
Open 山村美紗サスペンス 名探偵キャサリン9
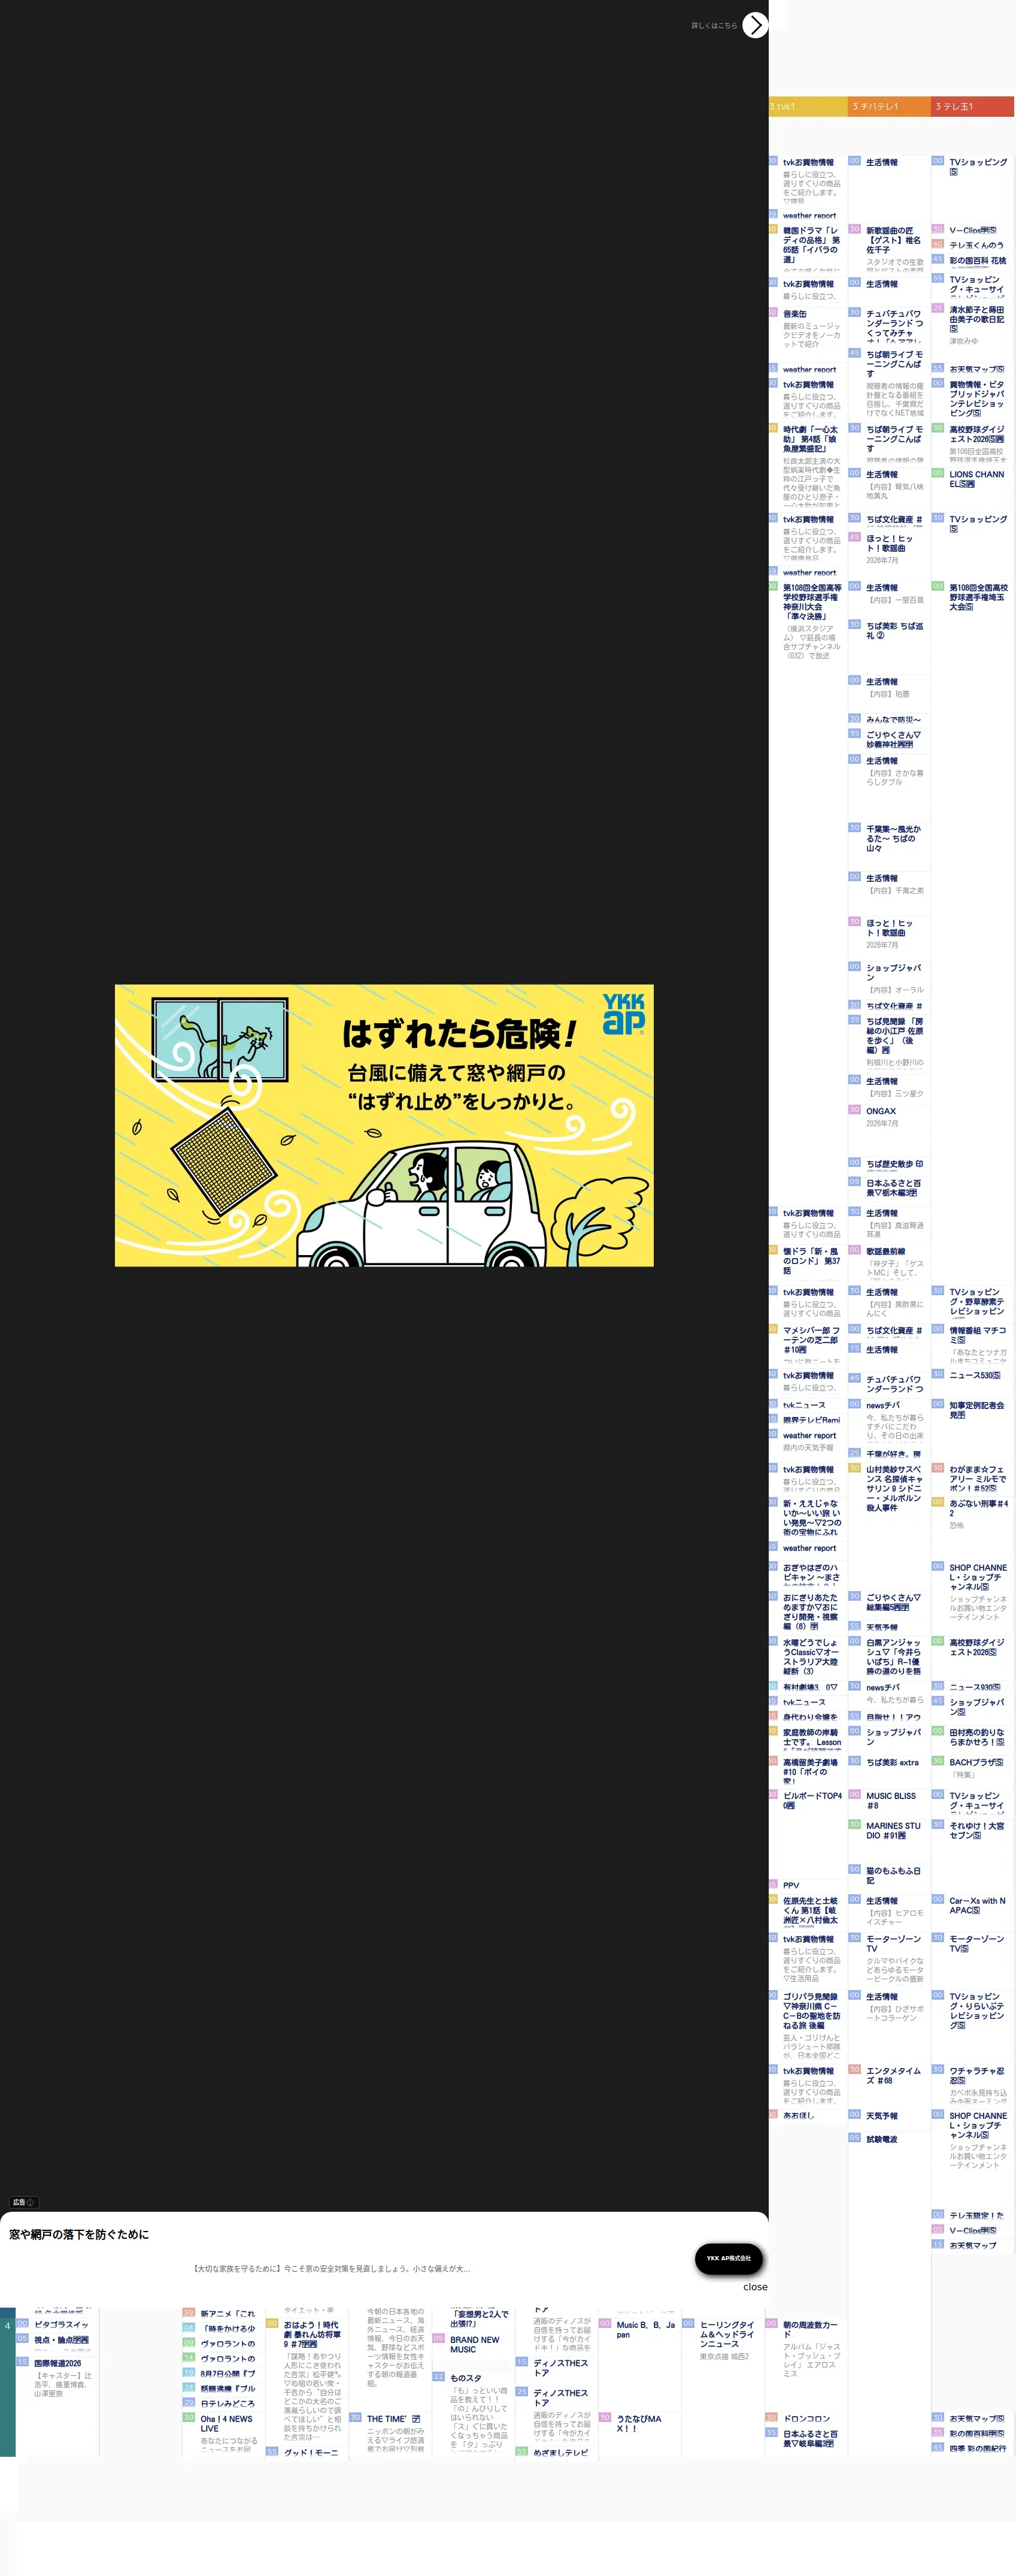pos(894,1489)
